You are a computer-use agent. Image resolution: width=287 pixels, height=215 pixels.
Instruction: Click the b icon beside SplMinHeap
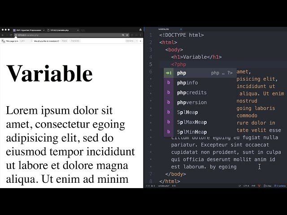pos(169,132)
